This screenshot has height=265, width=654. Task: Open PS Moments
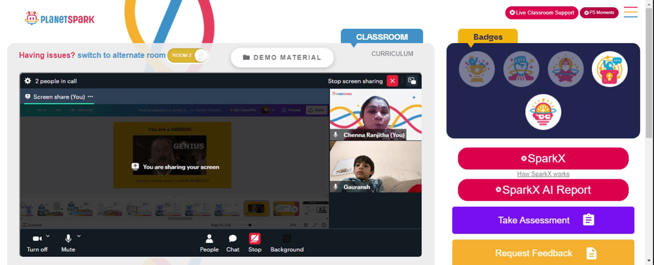tap(599, 13)
